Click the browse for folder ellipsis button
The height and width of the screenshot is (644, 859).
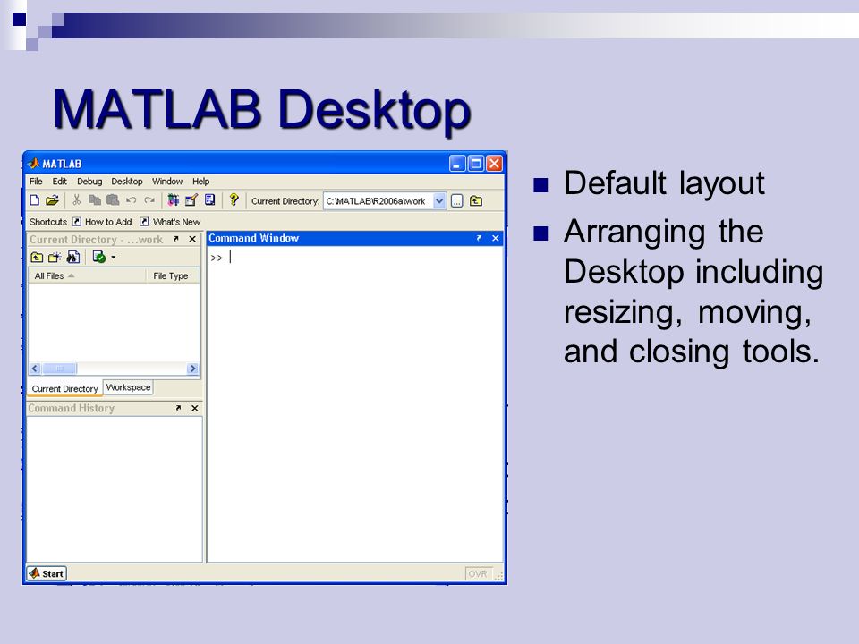[457, 201]
